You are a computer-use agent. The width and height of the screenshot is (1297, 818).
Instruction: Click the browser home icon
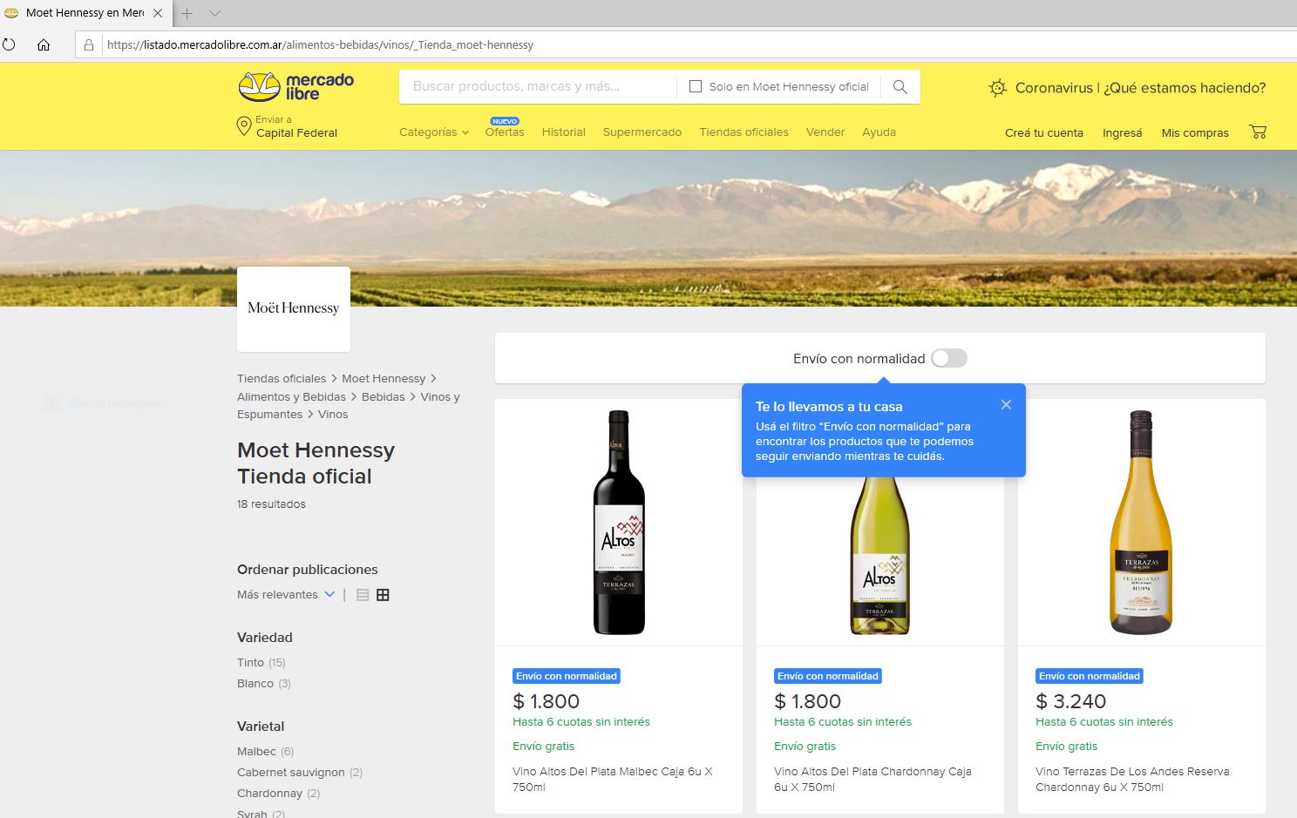tap(44, 44)
